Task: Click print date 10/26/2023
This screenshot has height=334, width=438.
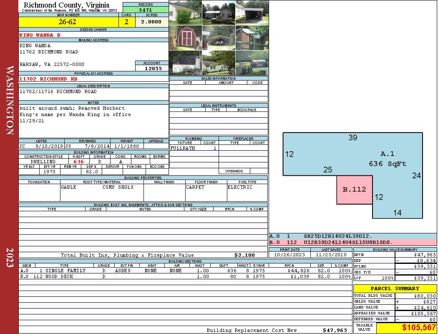Action: tap(289, 255)
